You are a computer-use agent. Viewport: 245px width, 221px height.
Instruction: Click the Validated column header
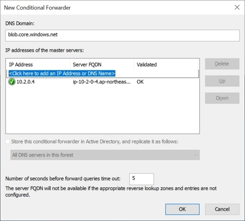166,65
